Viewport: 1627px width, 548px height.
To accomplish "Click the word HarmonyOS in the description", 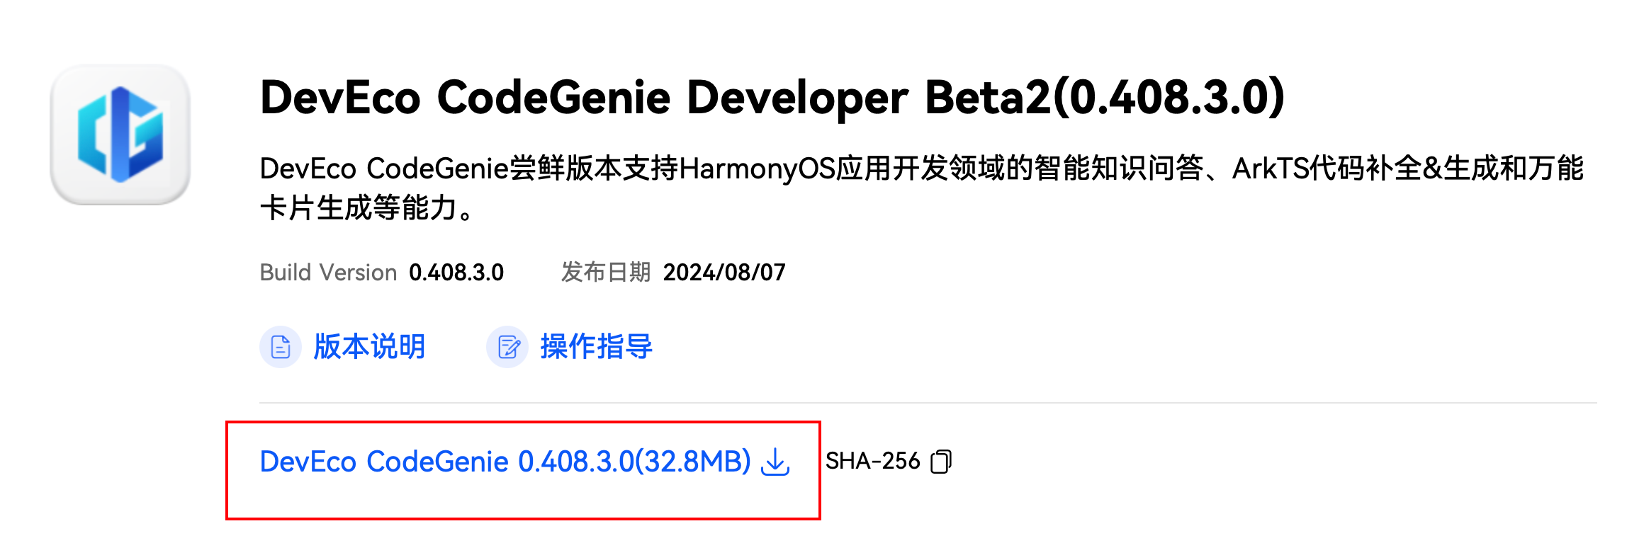I will coord(758,169).
